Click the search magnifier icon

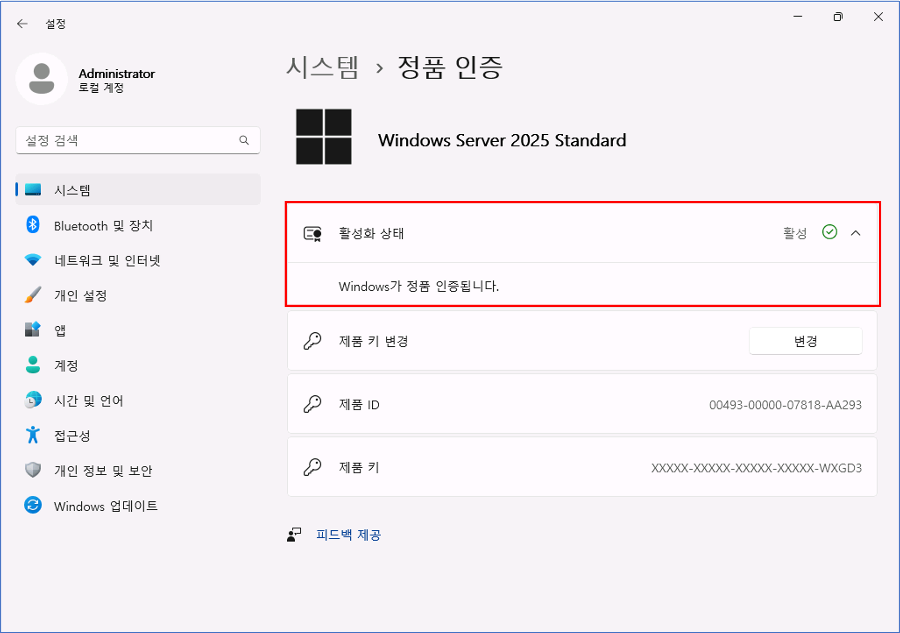[244, 140]
